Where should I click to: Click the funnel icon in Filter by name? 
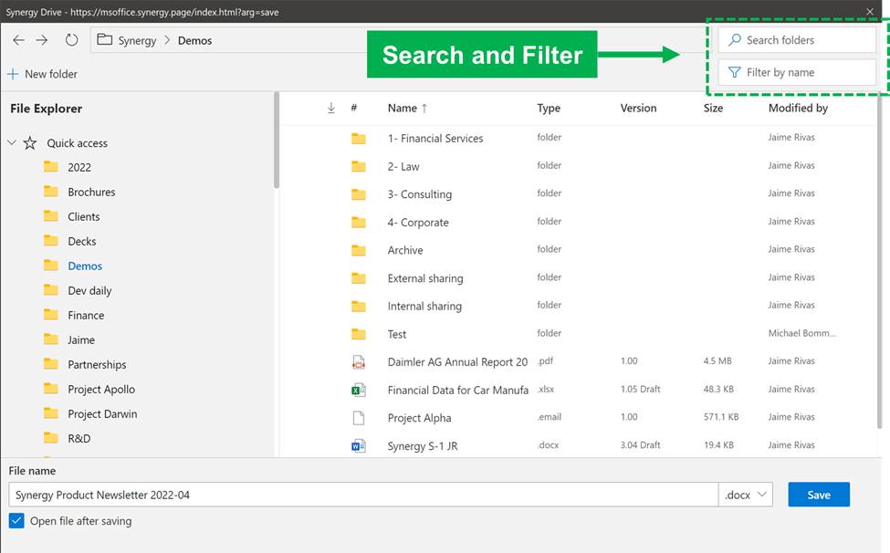point(735,73)
